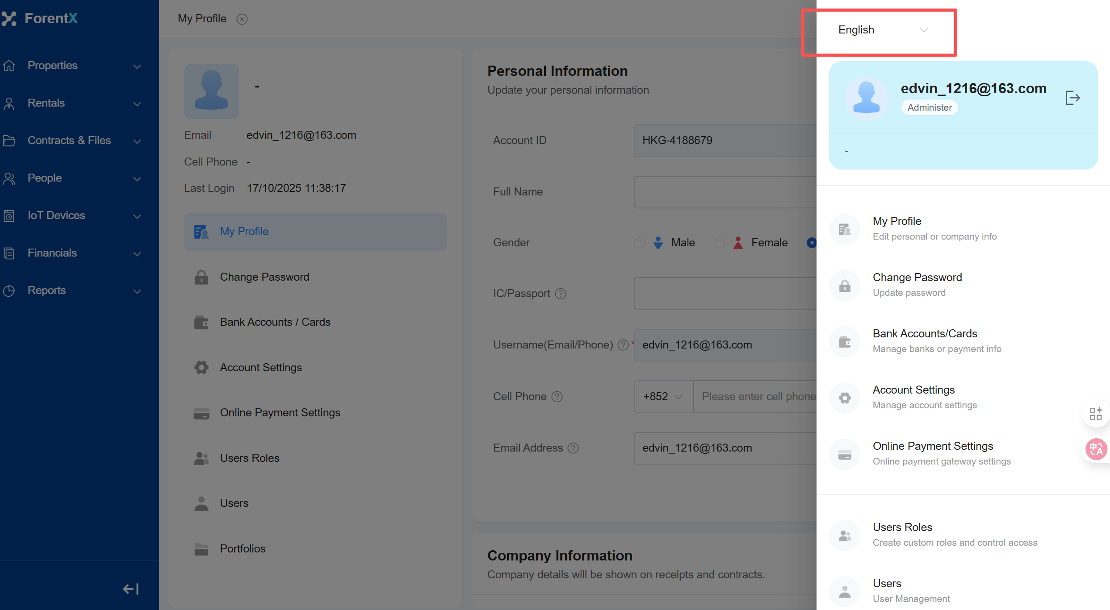Click the ForentX logo
Viewport: 1110px width, 610px height.
[40, 18]
